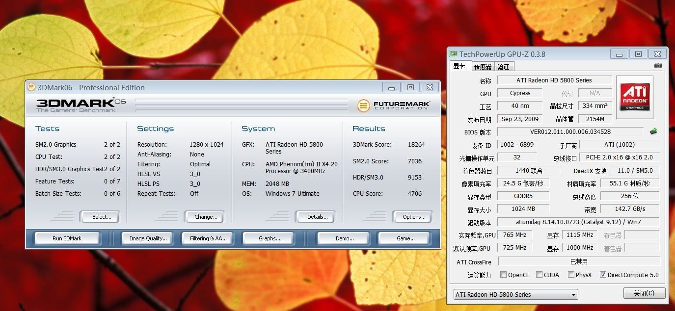
Task: Click the 3DMark06 Gamers' Benchmark logo
Action: [81, 105]
